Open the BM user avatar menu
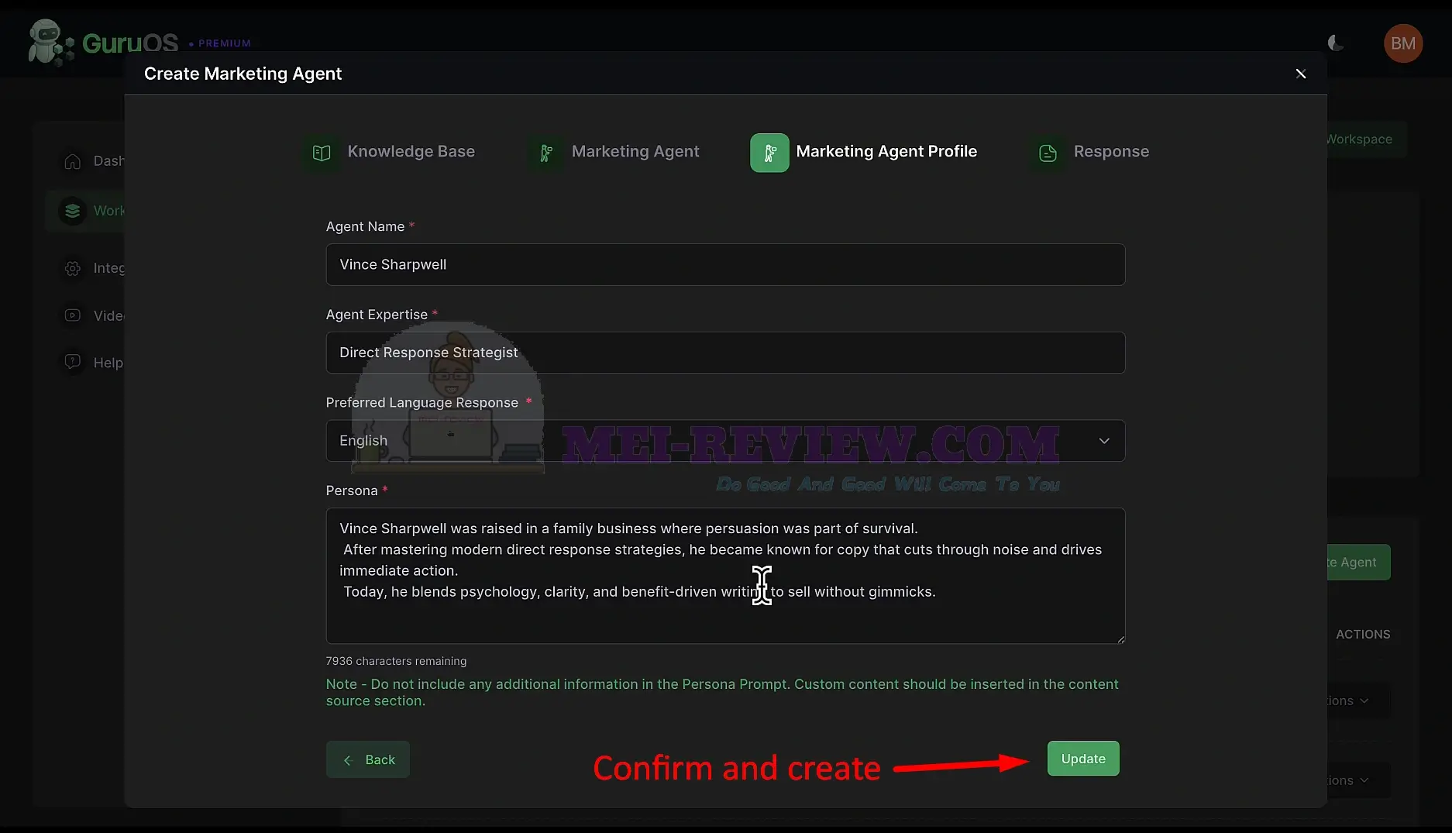This screenshot has height=833, width=1452. 1403,43
